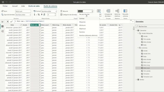Click the currency dollar format icon

click(x=35, y=15)
